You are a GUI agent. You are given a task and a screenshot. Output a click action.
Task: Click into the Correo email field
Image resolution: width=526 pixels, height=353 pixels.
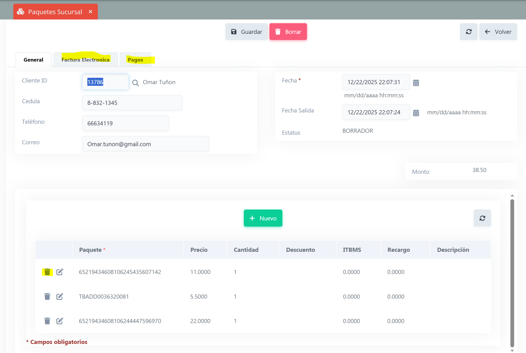tap(146, 144)
